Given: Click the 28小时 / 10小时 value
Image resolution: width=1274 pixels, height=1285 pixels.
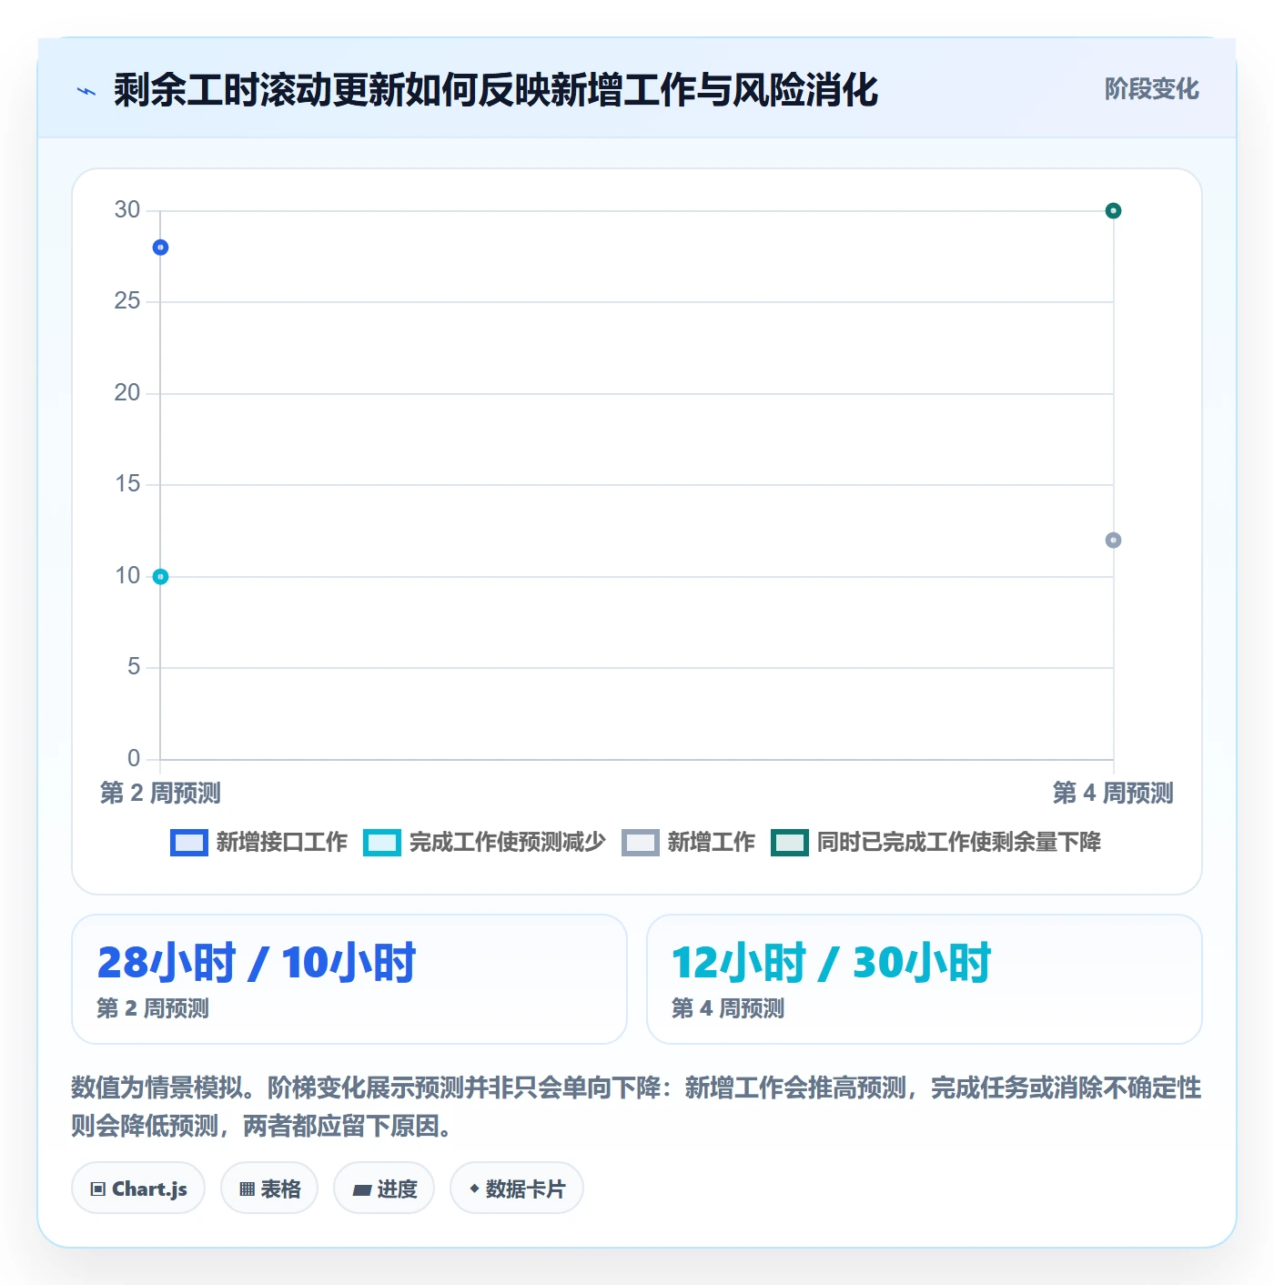Looking at the screenshot, I should click(257, 963).
